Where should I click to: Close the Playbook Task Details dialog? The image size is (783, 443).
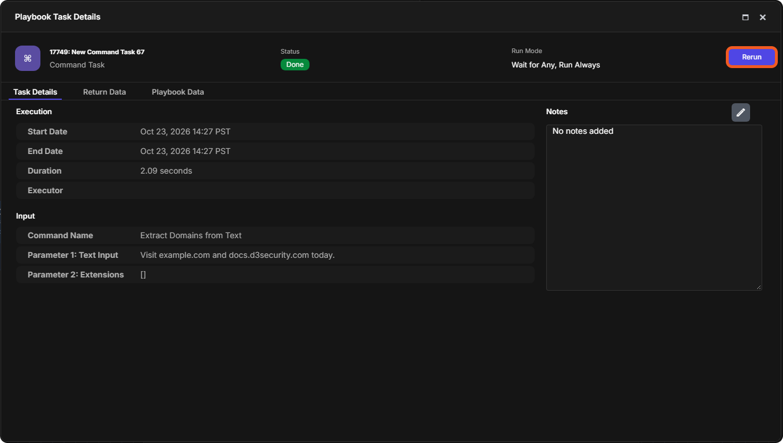point(763,17)
